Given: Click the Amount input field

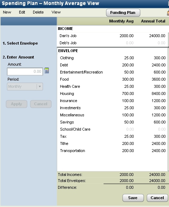Looking at the screenshot, I should click(x=25, y=71).
